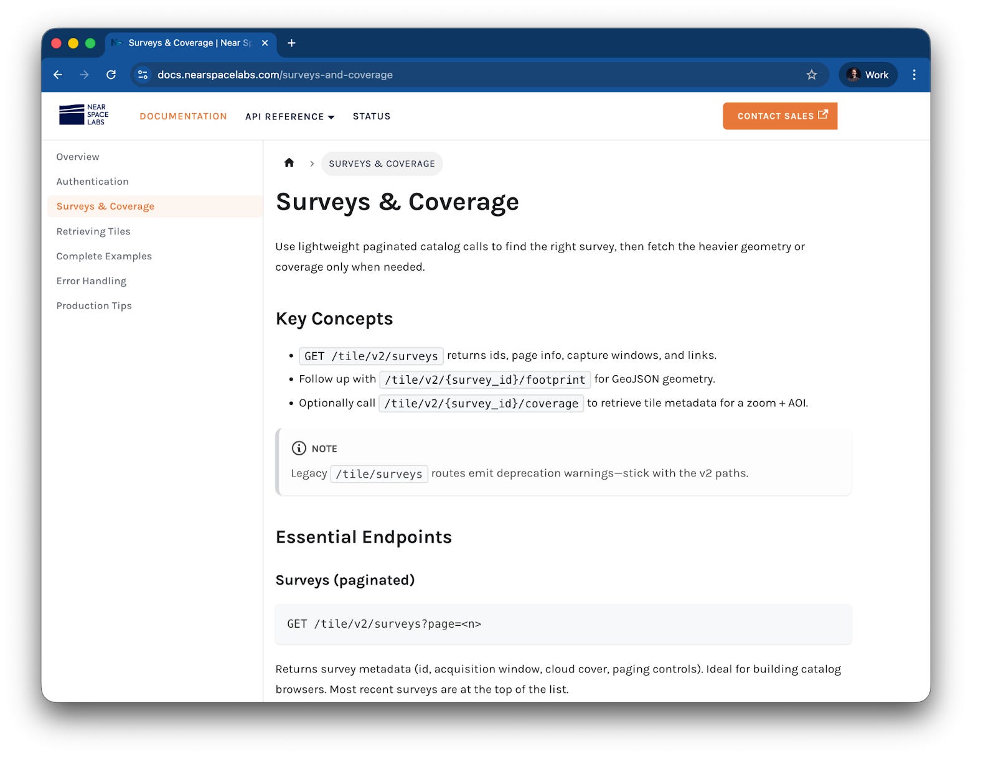Click the home icon in the breadcrumb
This screenshot has width=996, height=757.
pos(289,163)
